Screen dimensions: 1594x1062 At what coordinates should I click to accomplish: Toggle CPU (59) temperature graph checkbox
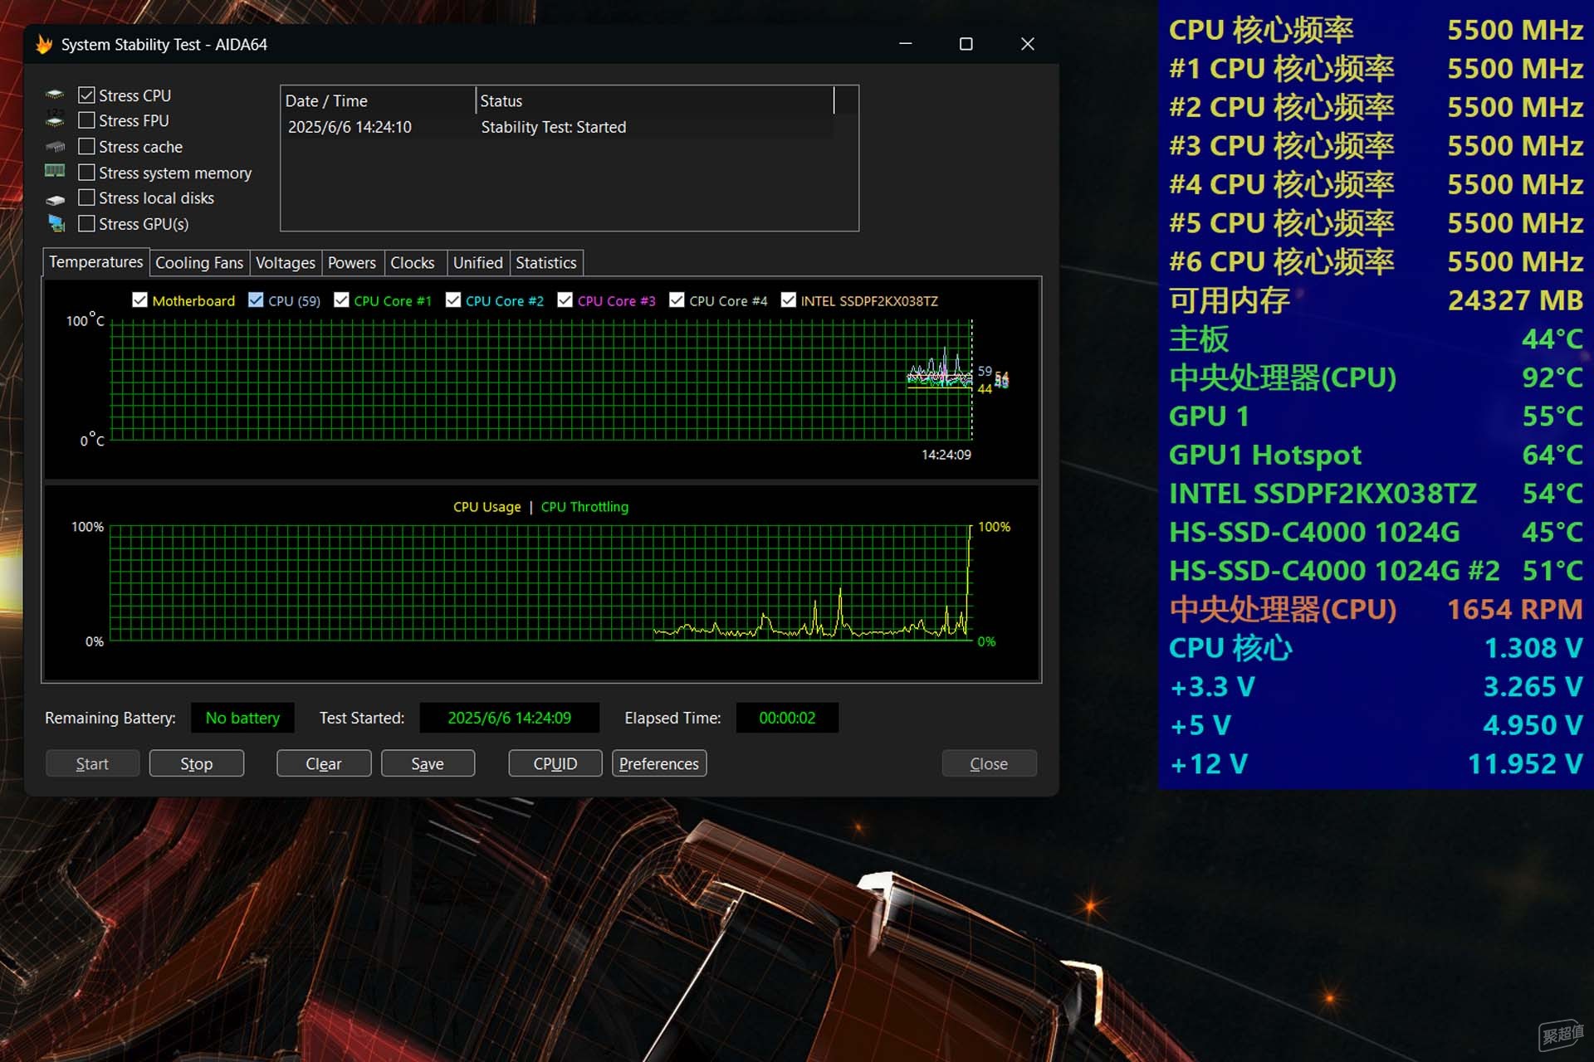[x=256, y=300]
